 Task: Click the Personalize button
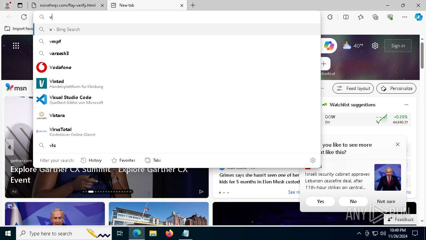pos(396,88)
